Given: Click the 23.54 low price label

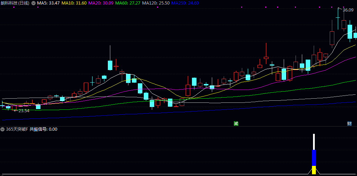Looking at the screenshot, I should point(24,111).
